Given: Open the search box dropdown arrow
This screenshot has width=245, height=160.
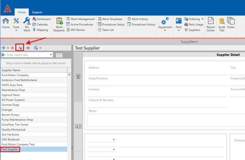Looking at the screenshot, I should point(51,55).
